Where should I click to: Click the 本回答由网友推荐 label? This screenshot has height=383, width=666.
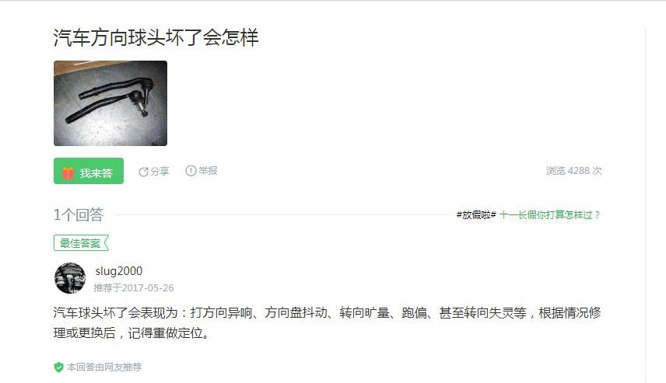[104, 367]
